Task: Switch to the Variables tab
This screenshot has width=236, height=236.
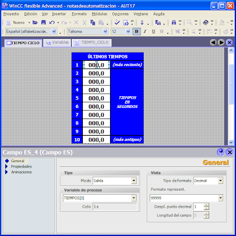Action: pyautogui.click(x=57, y=42)
